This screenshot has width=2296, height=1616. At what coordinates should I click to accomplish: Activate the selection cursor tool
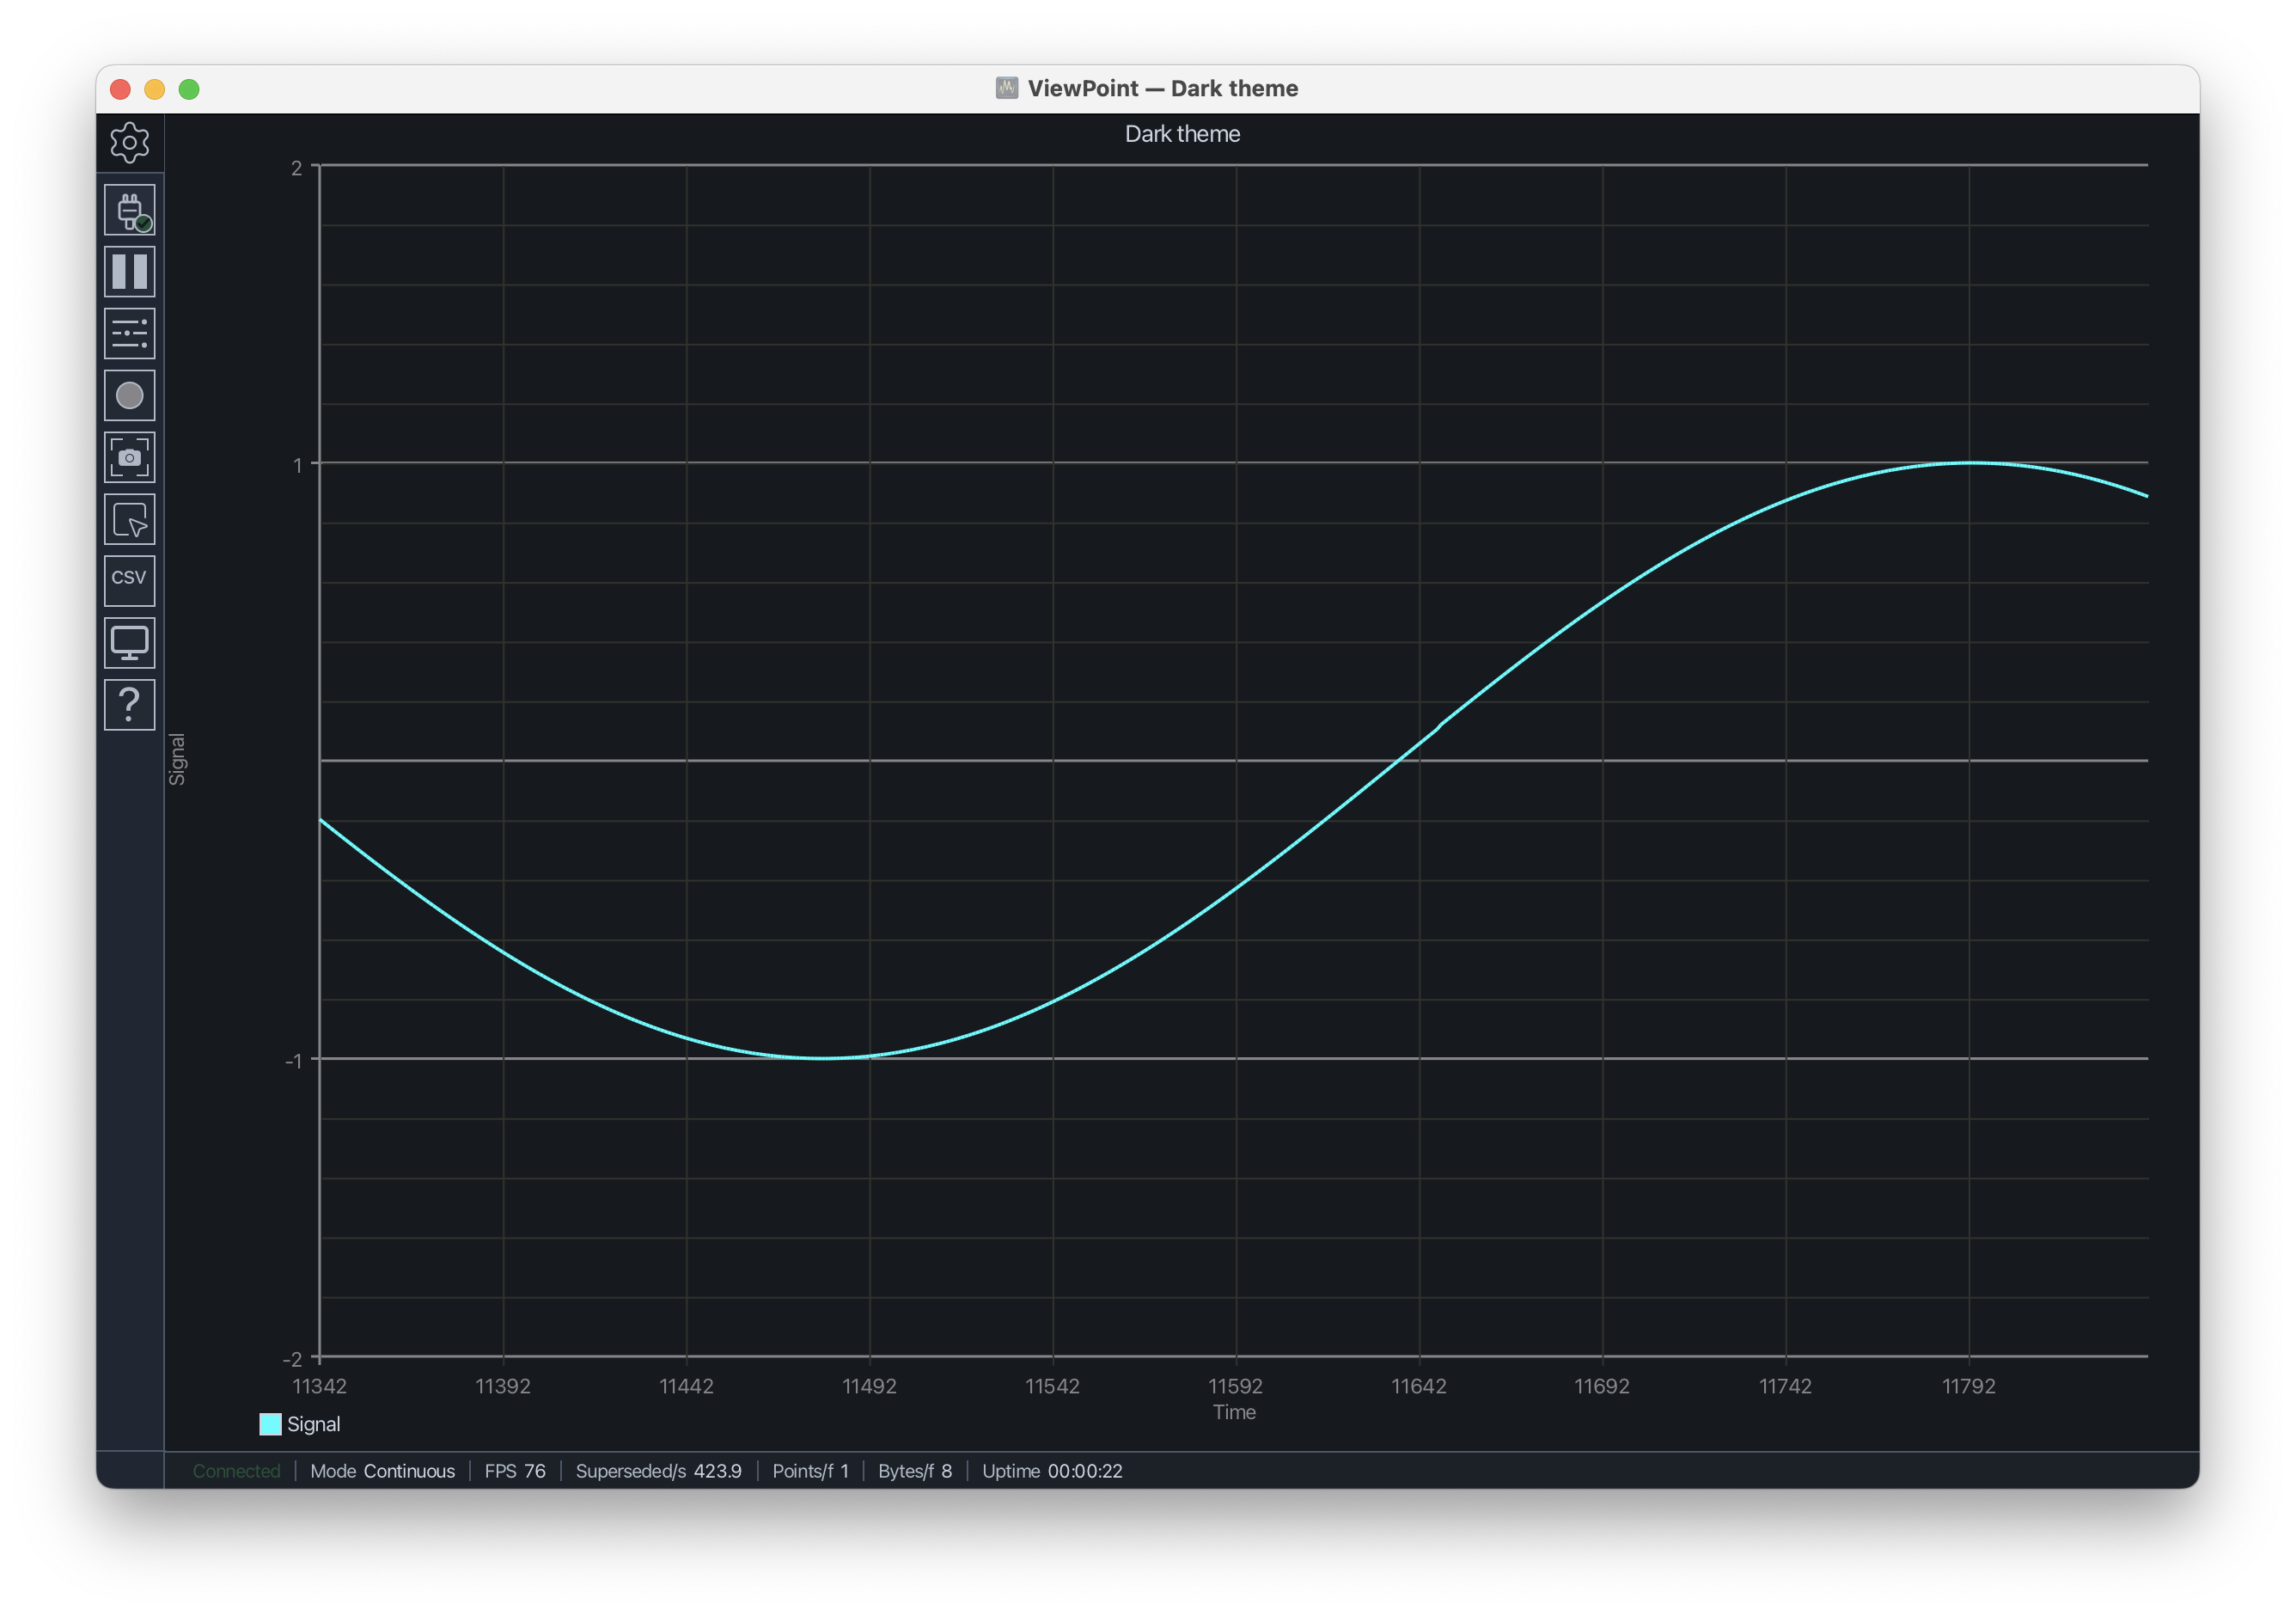click(130, 520)
